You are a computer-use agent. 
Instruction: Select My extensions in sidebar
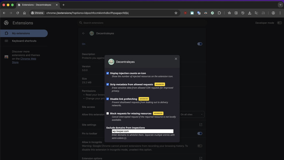point(24,33)
